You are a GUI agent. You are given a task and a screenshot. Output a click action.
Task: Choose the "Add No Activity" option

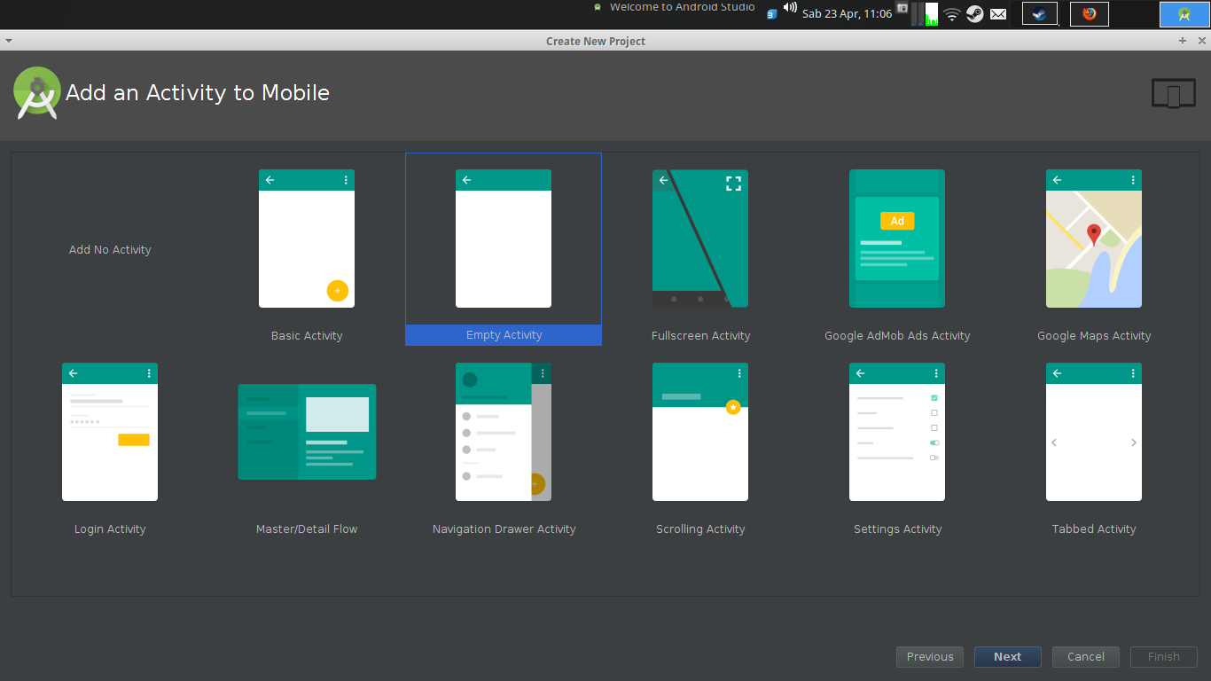coord(110,249)
